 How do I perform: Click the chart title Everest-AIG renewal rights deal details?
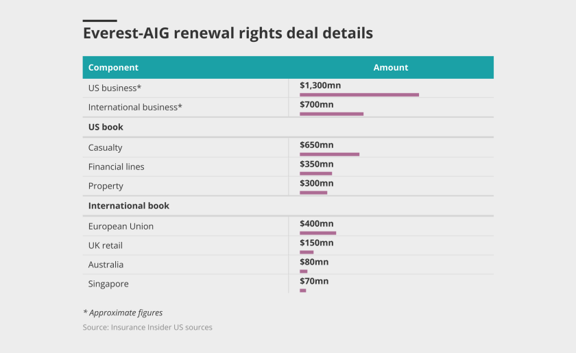(228, 33)
